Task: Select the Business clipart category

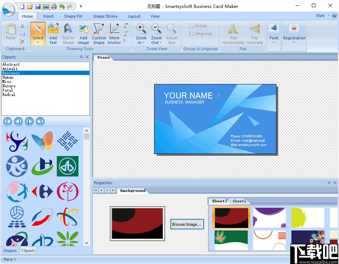Action: [12, 73]
